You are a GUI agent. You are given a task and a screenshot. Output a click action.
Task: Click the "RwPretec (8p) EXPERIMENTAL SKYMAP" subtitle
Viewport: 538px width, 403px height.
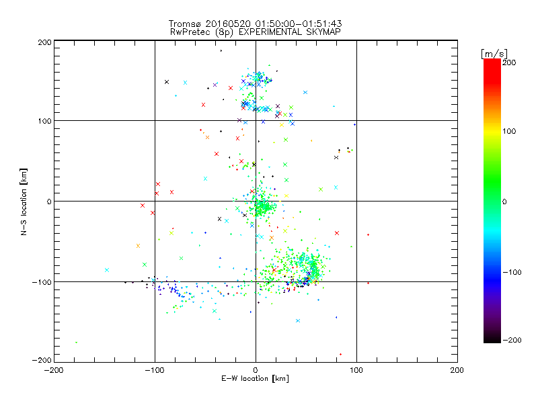coord(255,32)
